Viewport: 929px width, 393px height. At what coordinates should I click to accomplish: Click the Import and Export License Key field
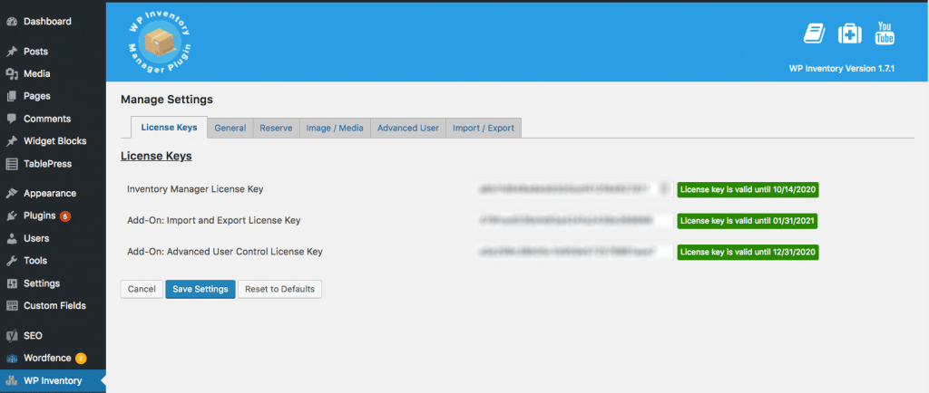(x=573, y=220)
